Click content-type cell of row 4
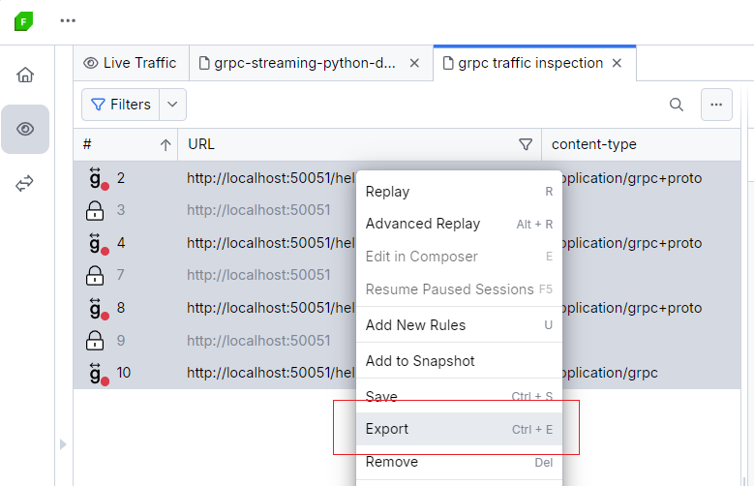 point(632,243)
